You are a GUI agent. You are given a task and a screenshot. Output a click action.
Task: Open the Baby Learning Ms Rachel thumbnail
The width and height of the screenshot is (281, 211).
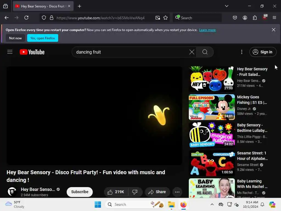pyautogui.click(x=212, y=188)
